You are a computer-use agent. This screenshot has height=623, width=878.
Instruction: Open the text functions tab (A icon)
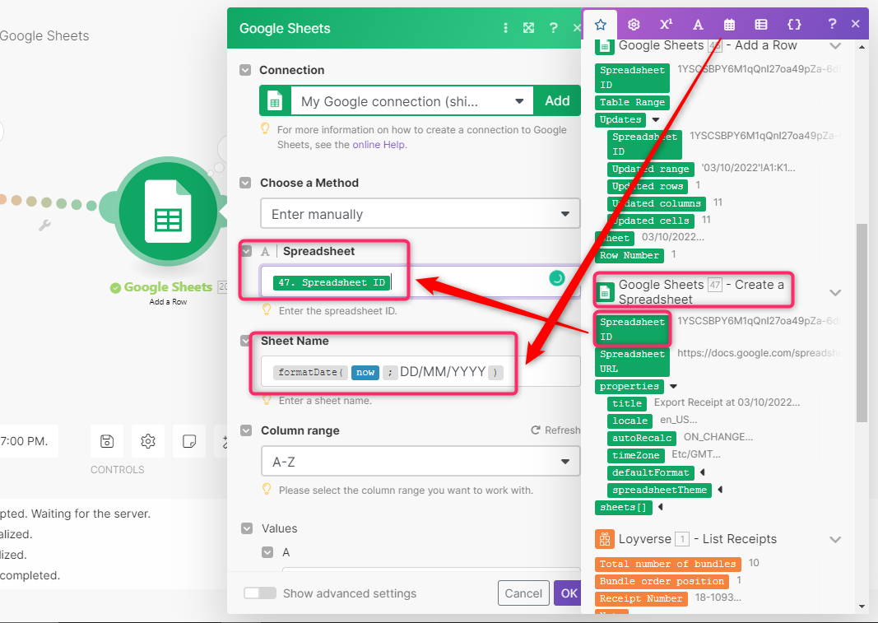click(x=697, y=24)
